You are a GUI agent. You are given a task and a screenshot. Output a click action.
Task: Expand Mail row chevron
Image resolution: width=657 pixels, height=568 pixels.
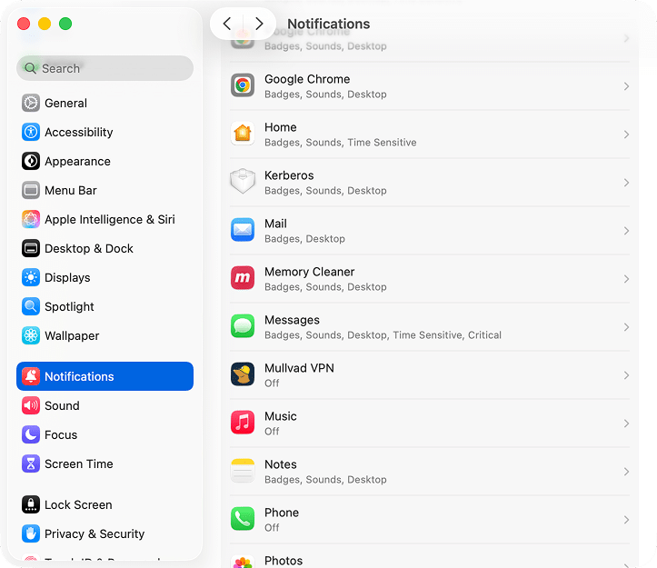626,231
